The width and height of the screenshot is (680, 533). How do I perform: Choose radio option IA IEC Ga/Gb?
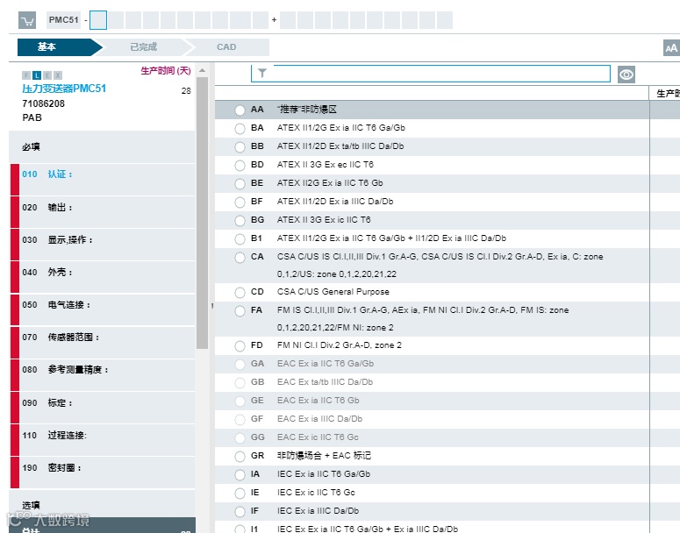click(x=240, y=475)
